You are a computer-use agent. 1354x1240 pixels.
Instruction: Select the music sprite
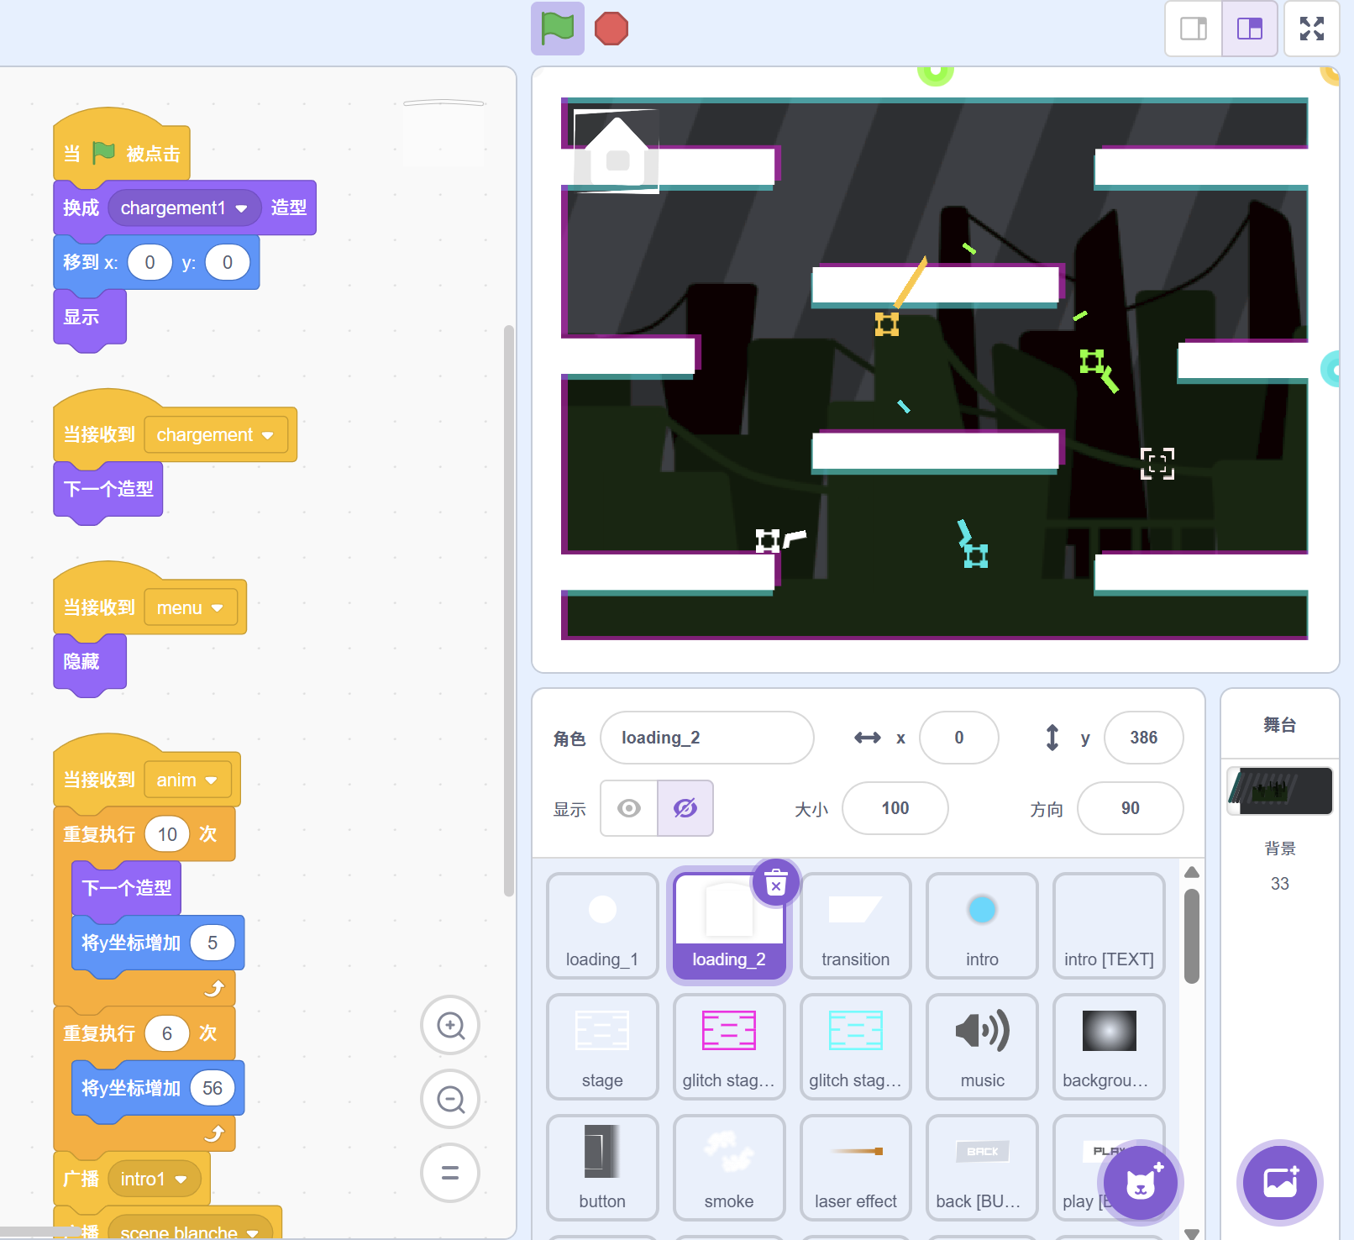click(x=982, y=1047)
